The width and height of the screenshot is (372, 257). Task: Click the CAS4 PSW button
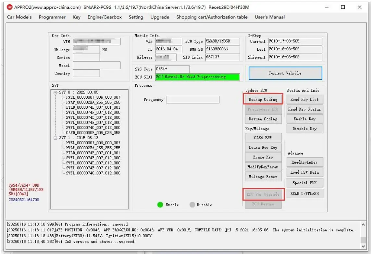263,138
